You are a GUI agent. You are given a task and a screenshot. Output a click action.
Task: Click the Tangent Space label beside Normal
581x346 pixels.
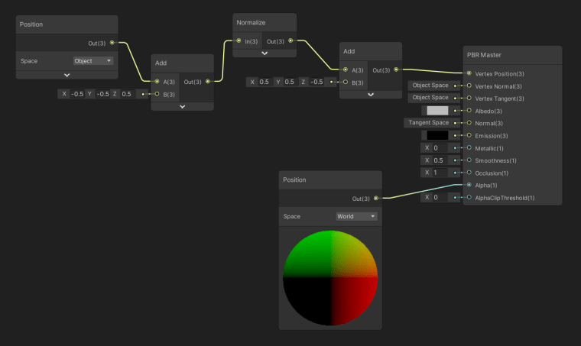point(428,122)
